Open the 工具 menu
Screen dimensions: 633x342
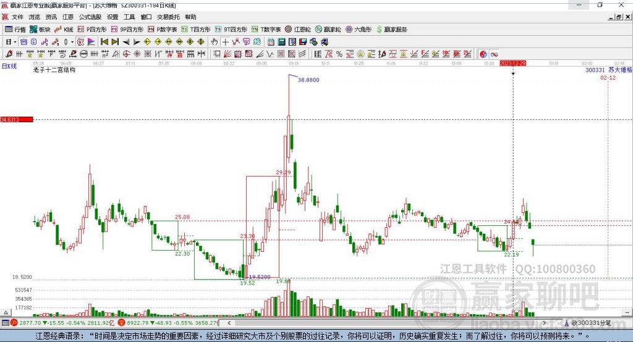pos(129,17)
